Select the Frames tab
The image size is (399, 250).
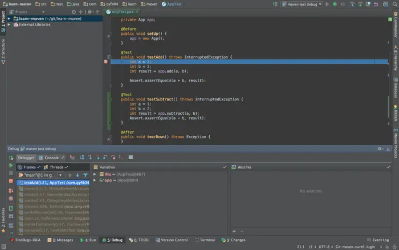(29, 167)
